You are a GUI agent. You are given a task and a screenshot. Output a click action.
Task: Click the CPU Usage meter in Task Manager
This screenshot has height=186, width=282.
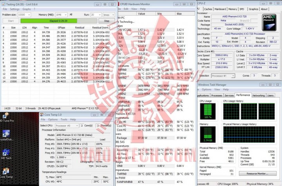tap(208, 111)
